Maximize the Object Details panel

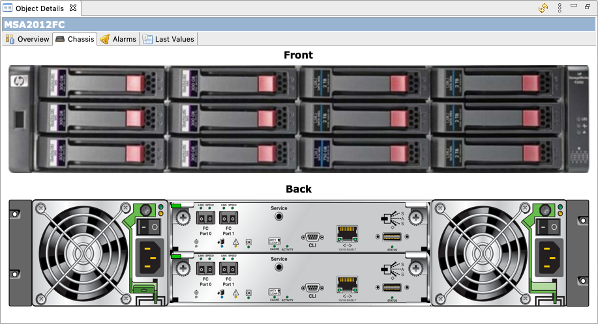coord(588,7)
